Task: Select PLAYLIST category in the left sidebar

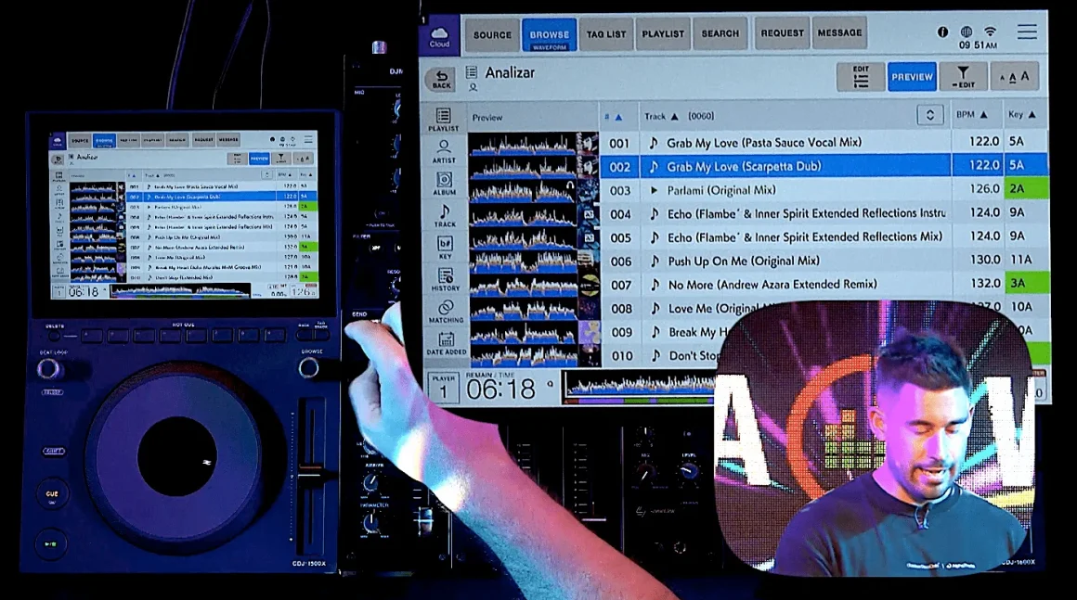Action: click(444, 120)
